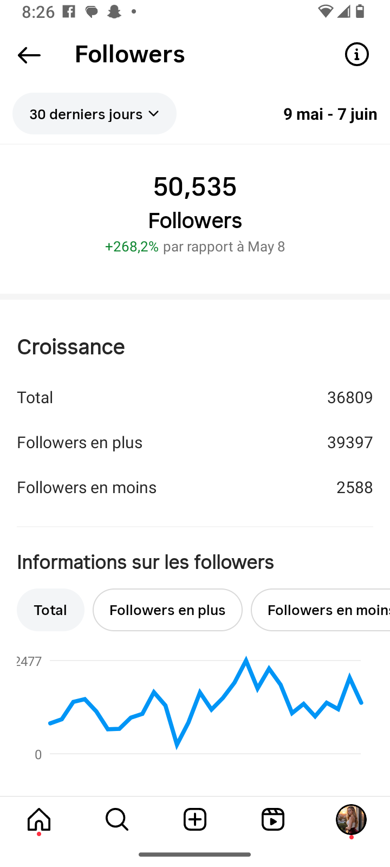
Task: Open the Reels icon
Action: pyautogui.click(x=273, y=819)
